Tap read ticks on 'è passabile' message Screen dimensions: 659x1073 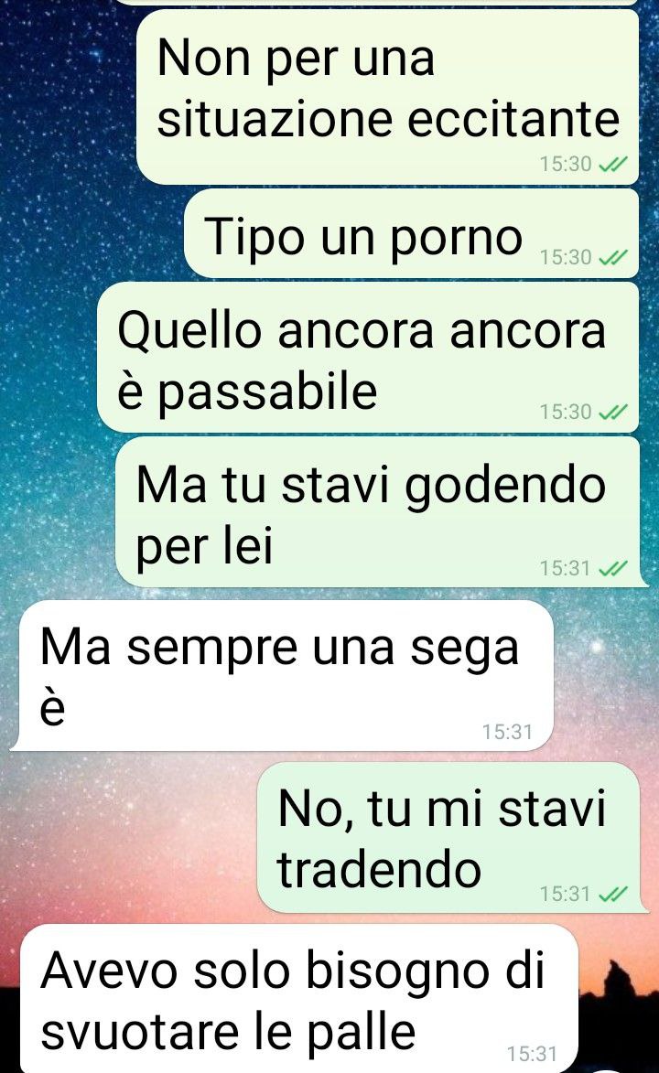coord(613,412)
